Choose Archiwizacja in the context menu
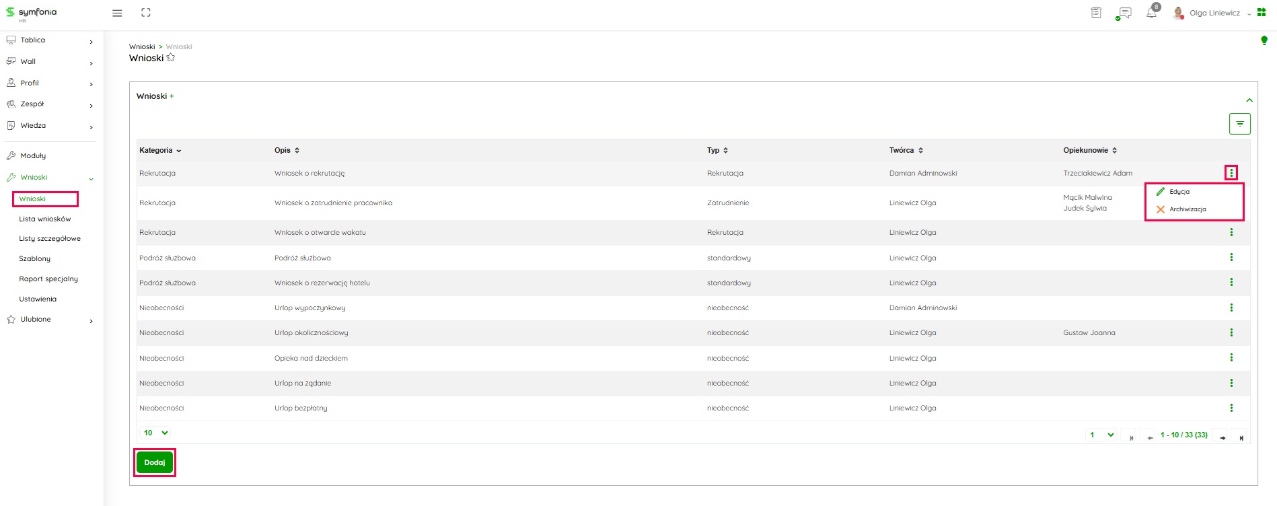Screen dimensions: 1277x506 pos(1187,209)
